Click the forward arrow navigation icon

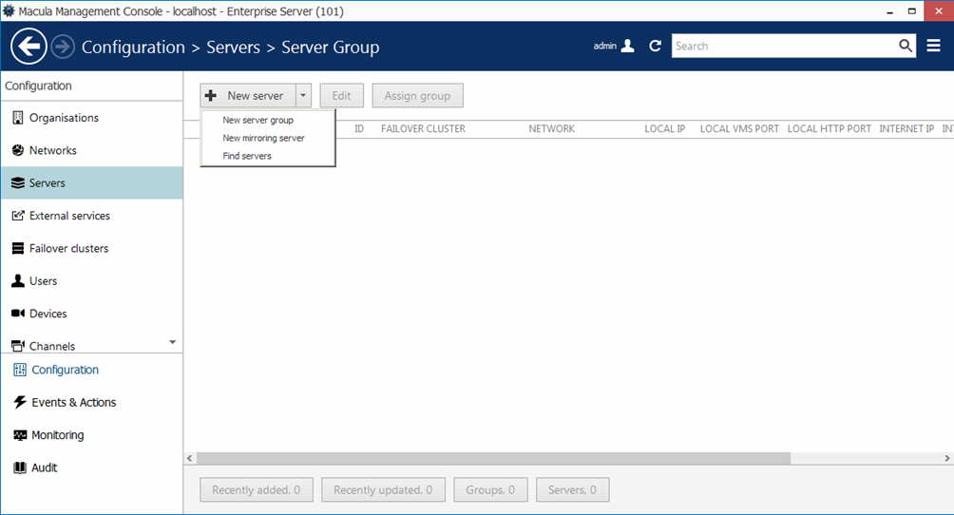coord(63,47)
